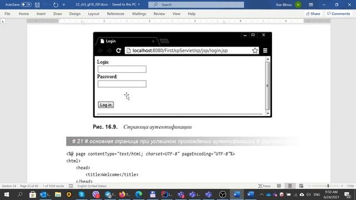Open the notification center icon
This screenshot has height=200, width=356.
(x=347, y=194)
